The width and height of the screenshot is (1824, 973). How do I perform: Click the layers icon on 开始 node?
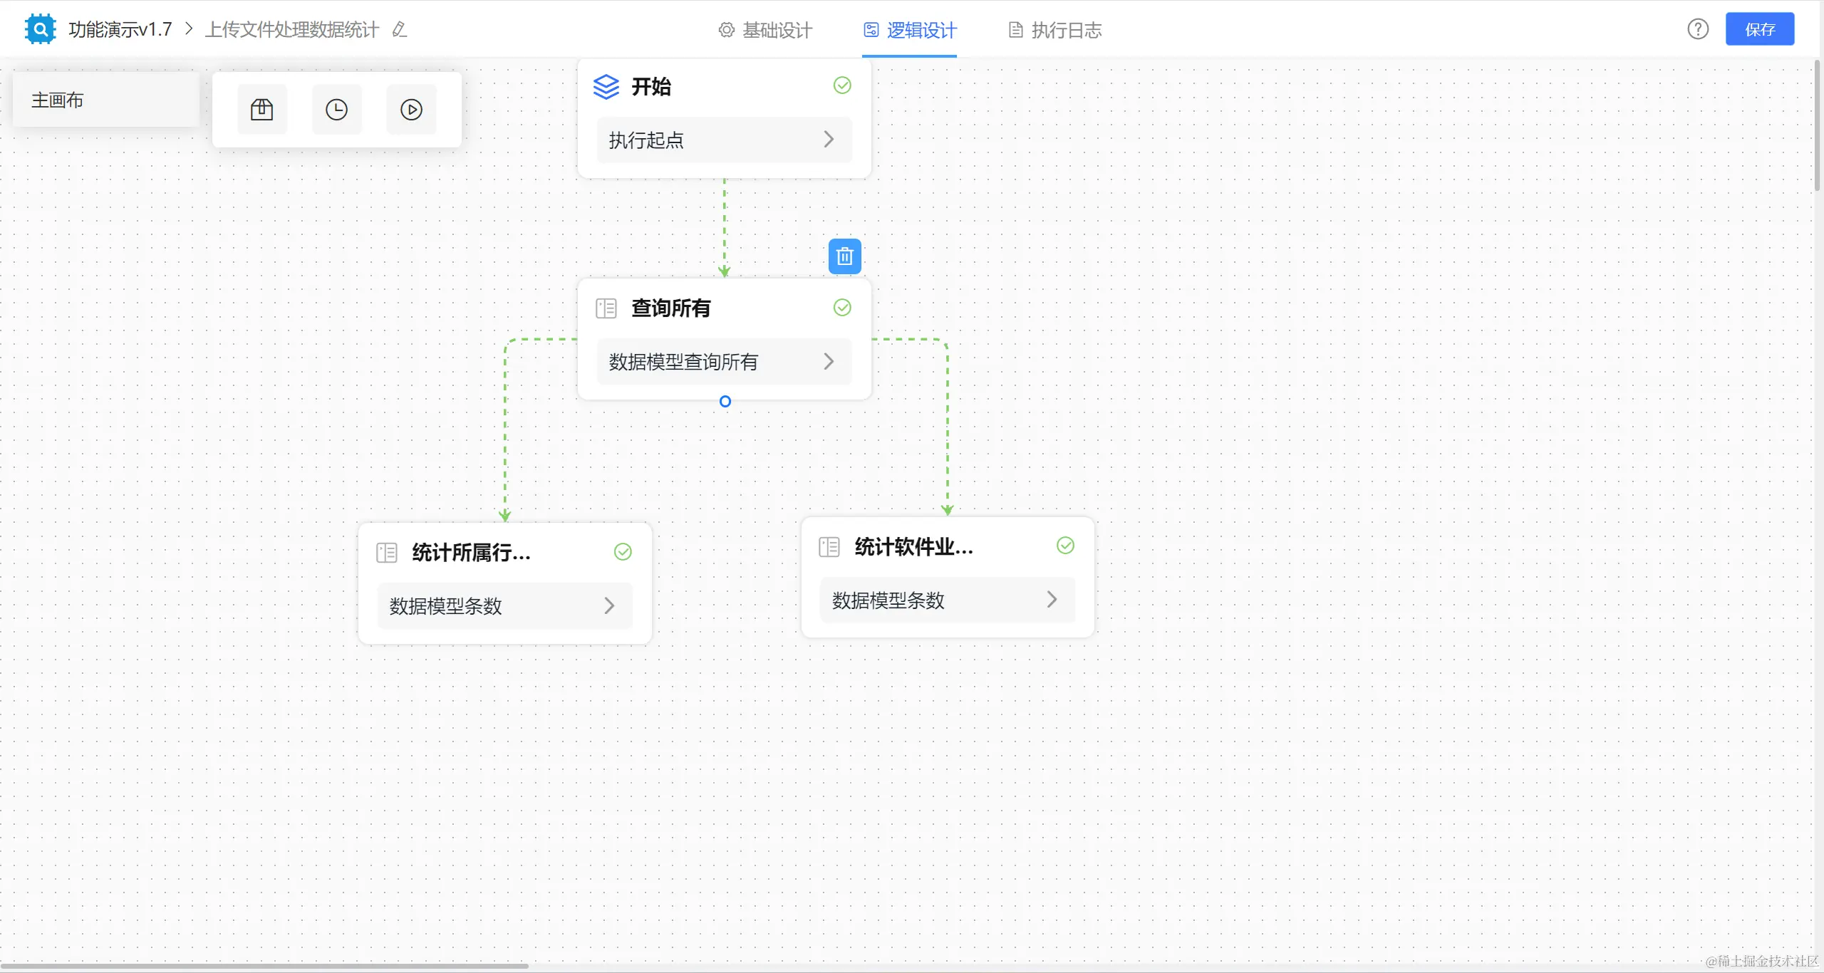606,87
